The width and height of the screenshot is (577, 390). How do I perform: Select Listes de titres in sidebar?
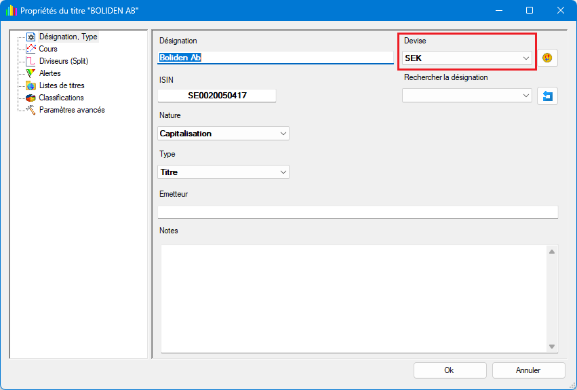coord(61,85)
